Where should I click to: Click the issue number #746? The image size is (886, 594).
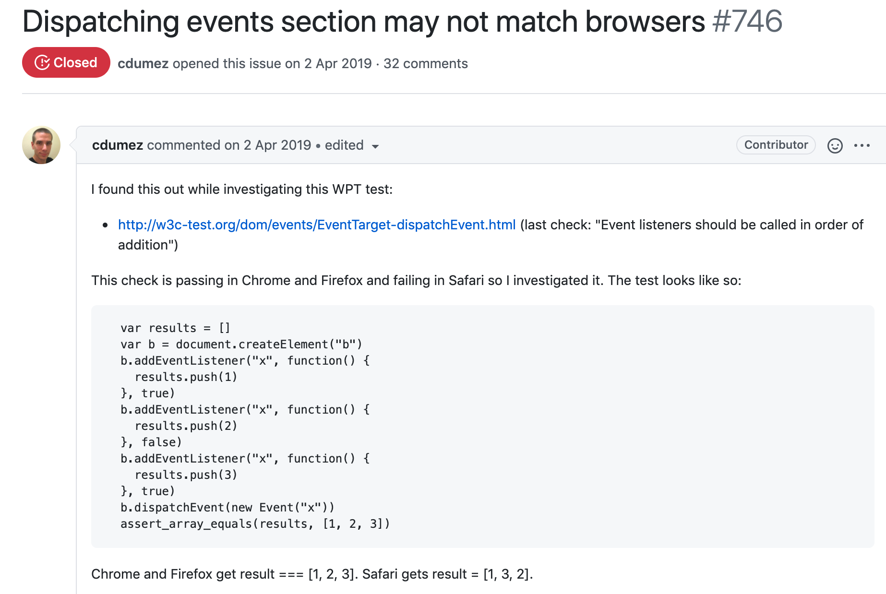(748, 22)
